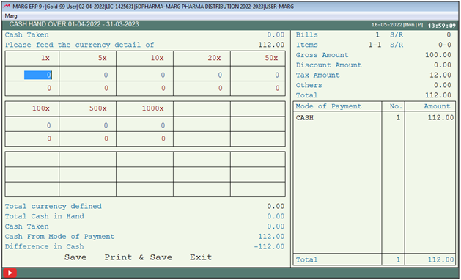This screenshot has width=461, height=280.
Task: Focus the 50x denomination count field
Action: tap(258, 75)
